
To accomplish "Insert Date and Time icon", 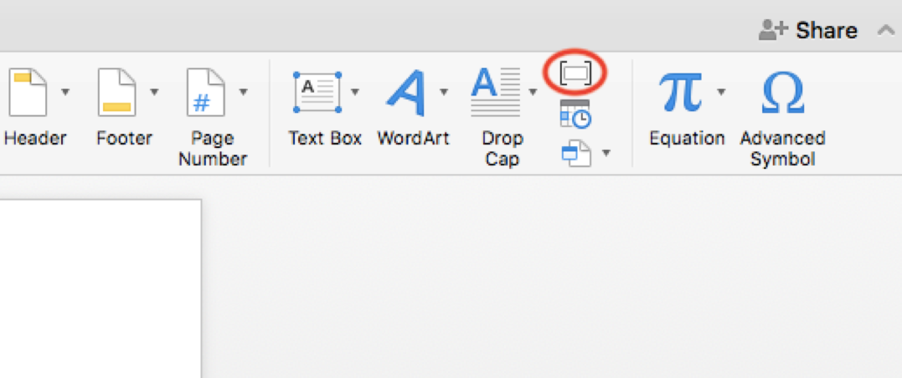I will click(575, 113).
